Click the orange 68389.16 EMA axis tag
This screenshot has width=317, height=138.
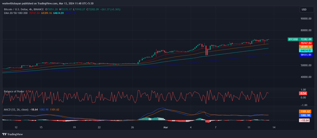pyautogui.click(x=305, y=47)
